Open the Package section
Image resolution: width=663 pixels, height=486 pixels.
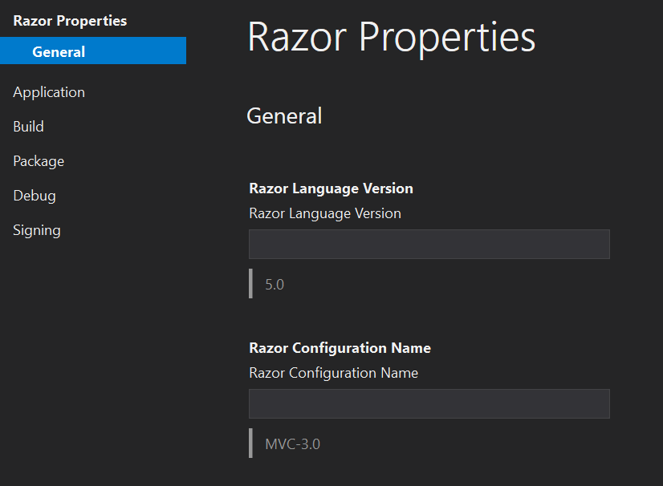tap(39, 161)
